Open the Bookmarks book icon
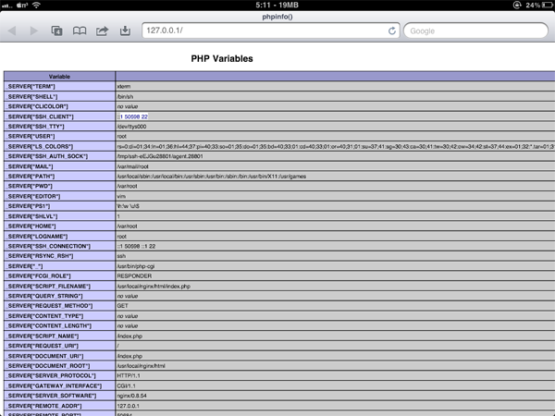Image resolution: width=555 pixels, height=416 pixels. tap(80, 31)
